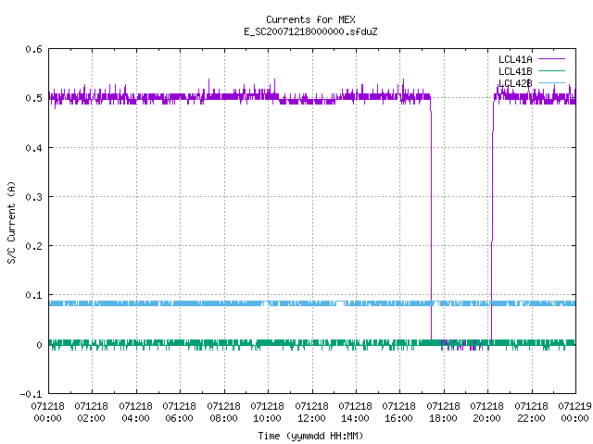Image resolution: width=593 pixels, height=444 pixels.
Task: Click the x-axis tick 071218 18:00
Action: point(443,412)
